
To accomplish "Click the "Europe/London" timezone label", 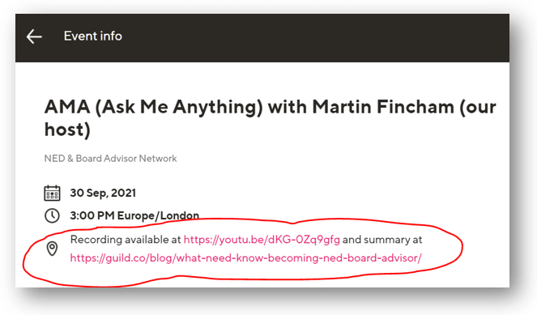I will tap(158, 215).
